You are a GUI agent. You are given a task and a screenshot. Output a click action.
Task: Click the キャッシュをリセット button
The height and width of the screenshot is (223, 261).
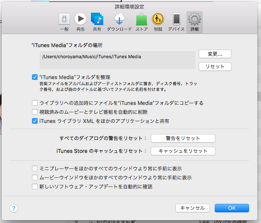click(183, 151)
